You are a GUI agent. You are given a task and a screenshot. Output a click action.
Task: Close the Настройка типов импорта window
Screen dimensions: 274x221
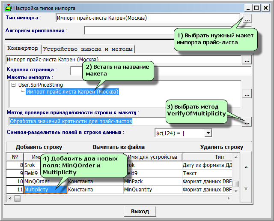(x=265, y=8)
